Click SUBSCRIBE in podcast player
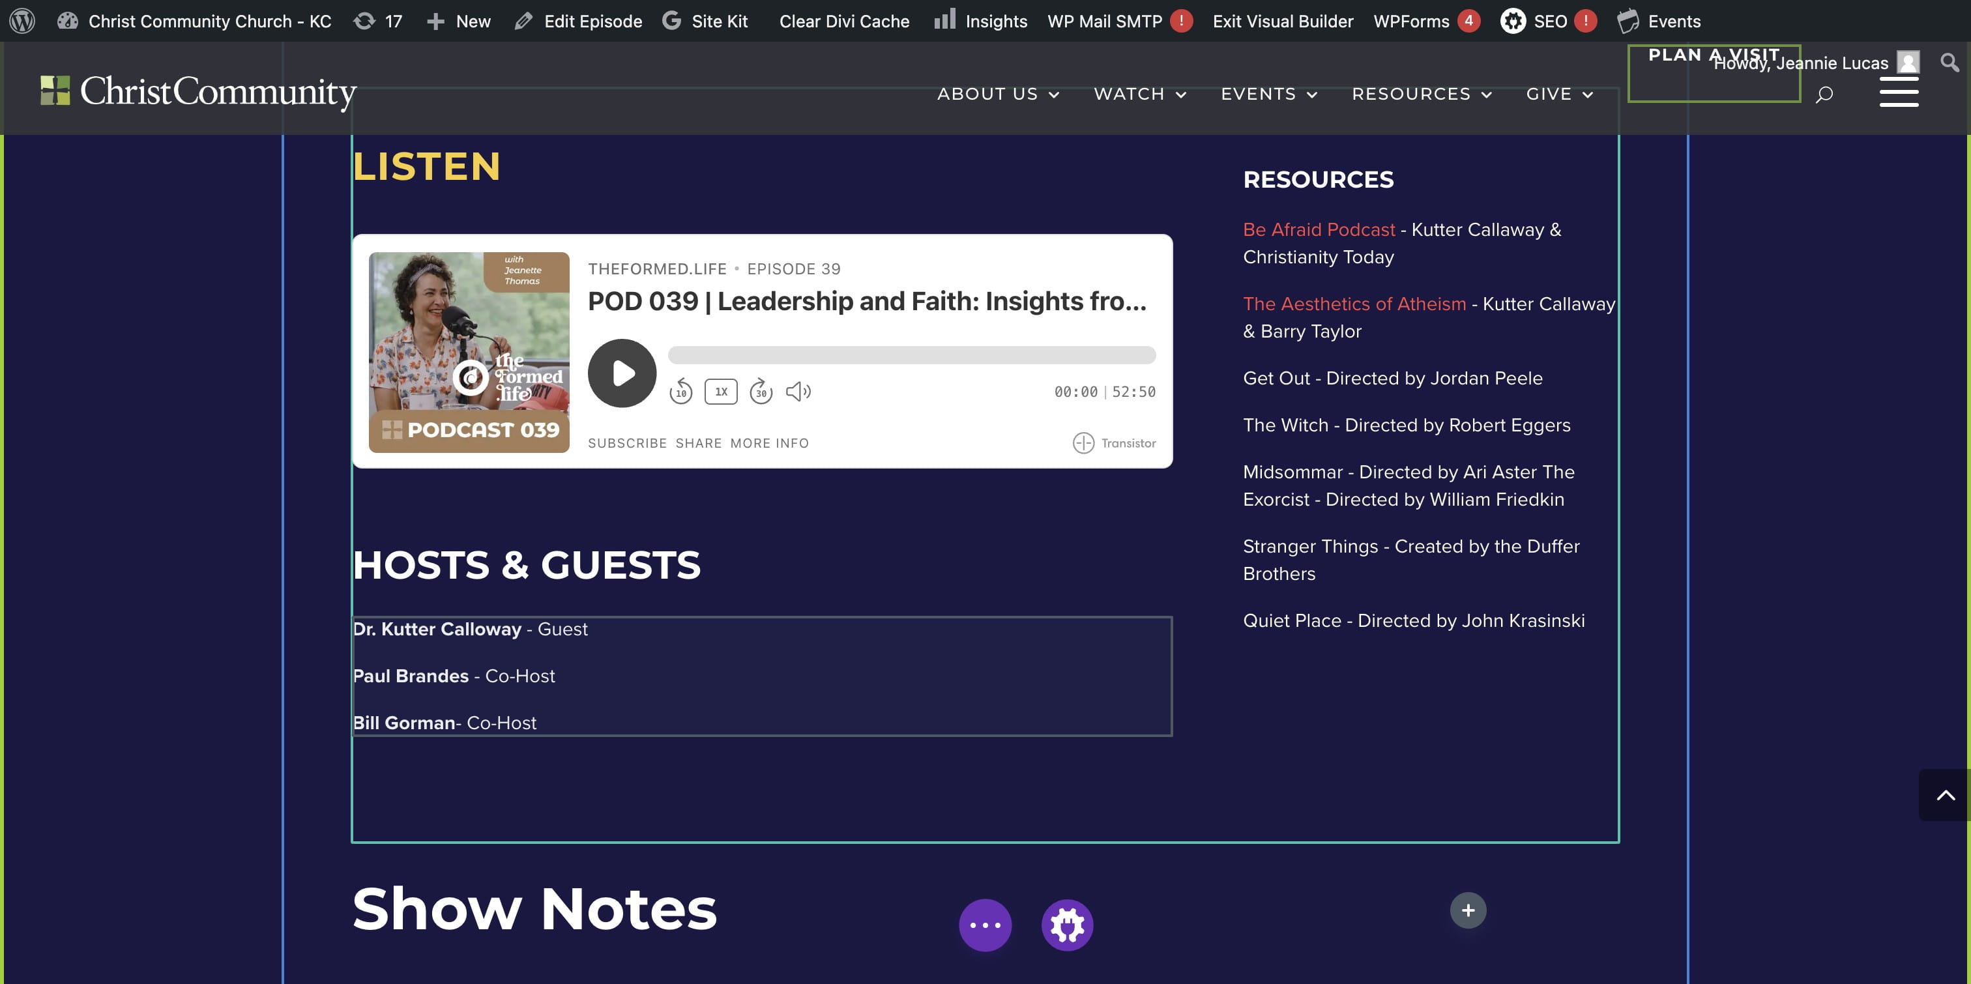The height and width of the screenshot is (984, 1971). coord(626,443)
